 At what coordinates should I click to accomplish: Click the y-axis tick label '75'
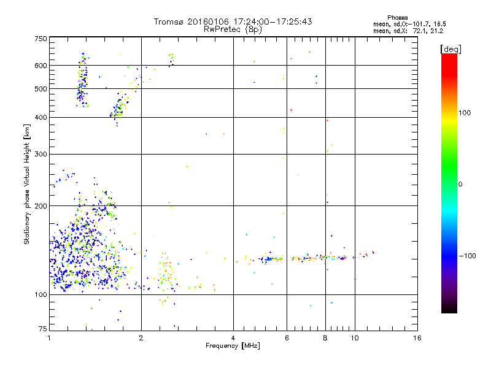[43, 329]
